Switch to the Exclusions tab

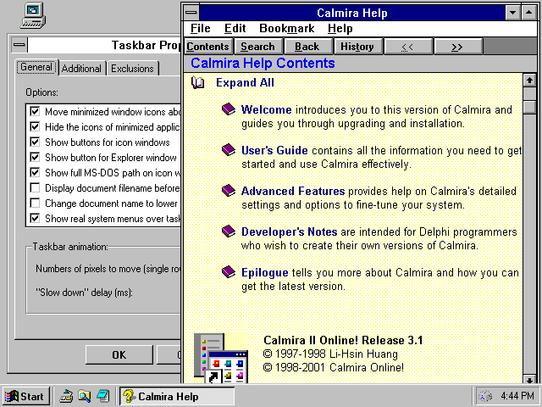(x=132, y=69)
